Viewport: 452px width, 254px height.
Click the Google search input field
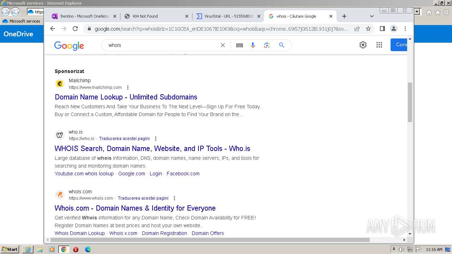click(x=162, y=45)
